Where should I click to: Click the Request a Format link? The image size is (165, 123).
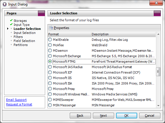tap(19, 104)
